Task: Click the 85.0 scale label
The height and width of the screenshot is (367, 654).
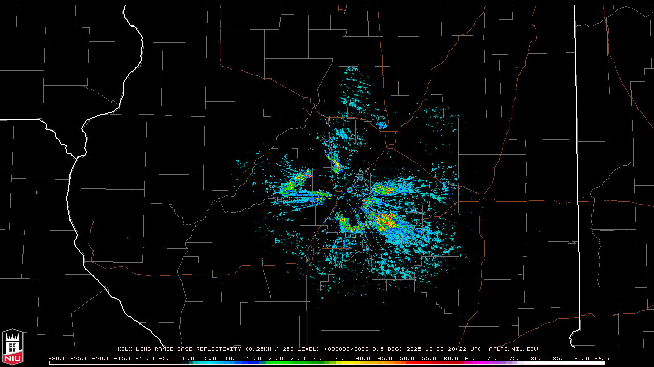Action: coord(561,358)
